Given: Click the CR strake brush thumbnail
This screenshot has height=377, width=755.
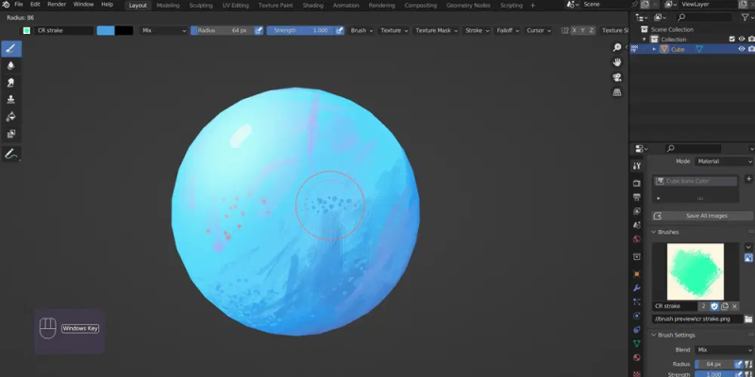Looking at the screenshot, I should [x=696, y=271].
